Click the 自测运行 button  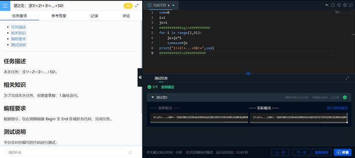(x=322, y=152)
